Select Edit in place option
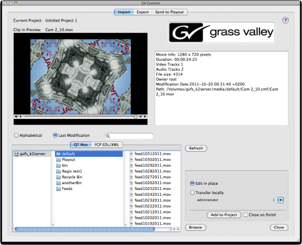The image size is (302, 245). tap(192, 184)
